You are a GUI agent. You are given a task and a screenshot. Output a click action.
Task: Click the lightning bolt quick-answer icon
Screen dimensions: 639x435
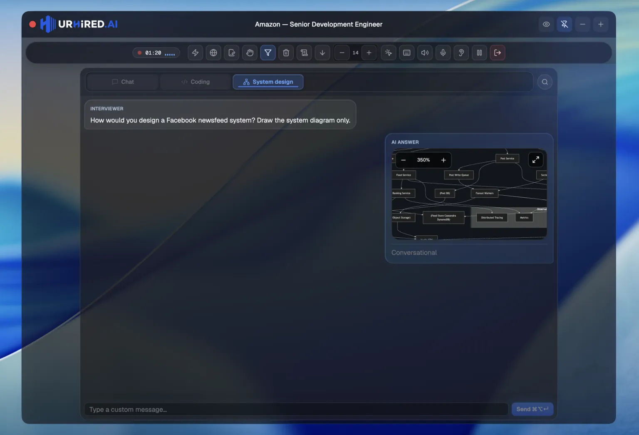(195, 53)
